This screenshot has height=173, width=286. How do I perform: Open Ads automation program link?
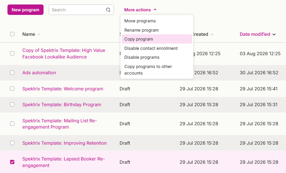(39, 73)
